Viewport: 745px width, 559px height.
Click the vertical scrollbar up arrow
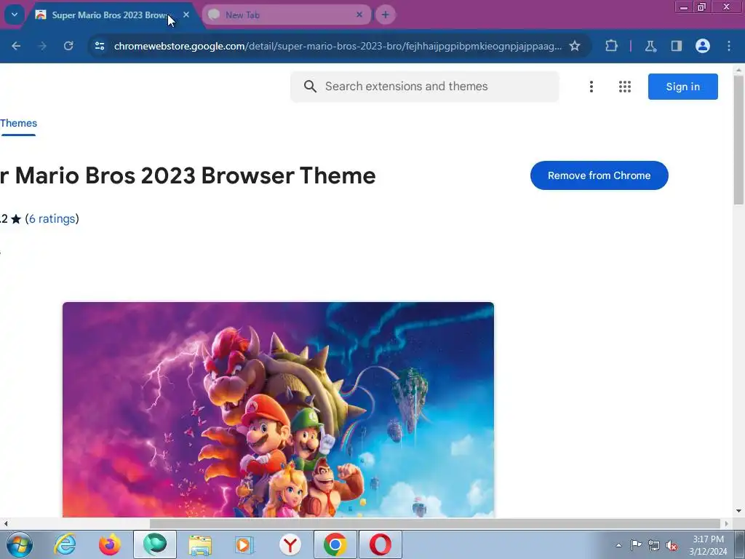(738, 71)
